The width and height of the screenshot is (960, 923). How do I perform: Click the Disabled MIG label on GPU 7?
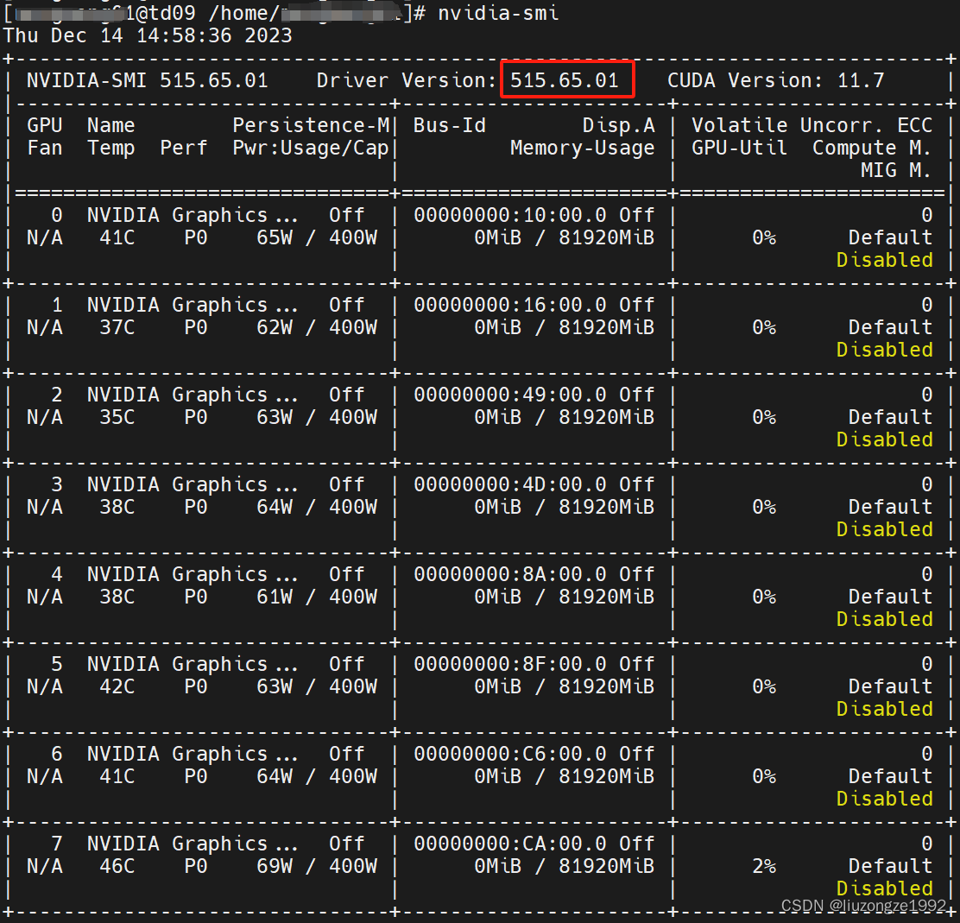884,888
